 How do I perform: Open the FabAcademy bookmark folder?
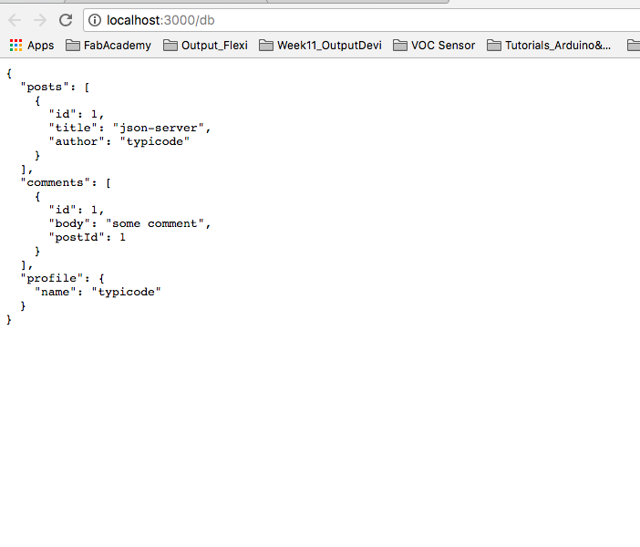(x=108, y=45)
